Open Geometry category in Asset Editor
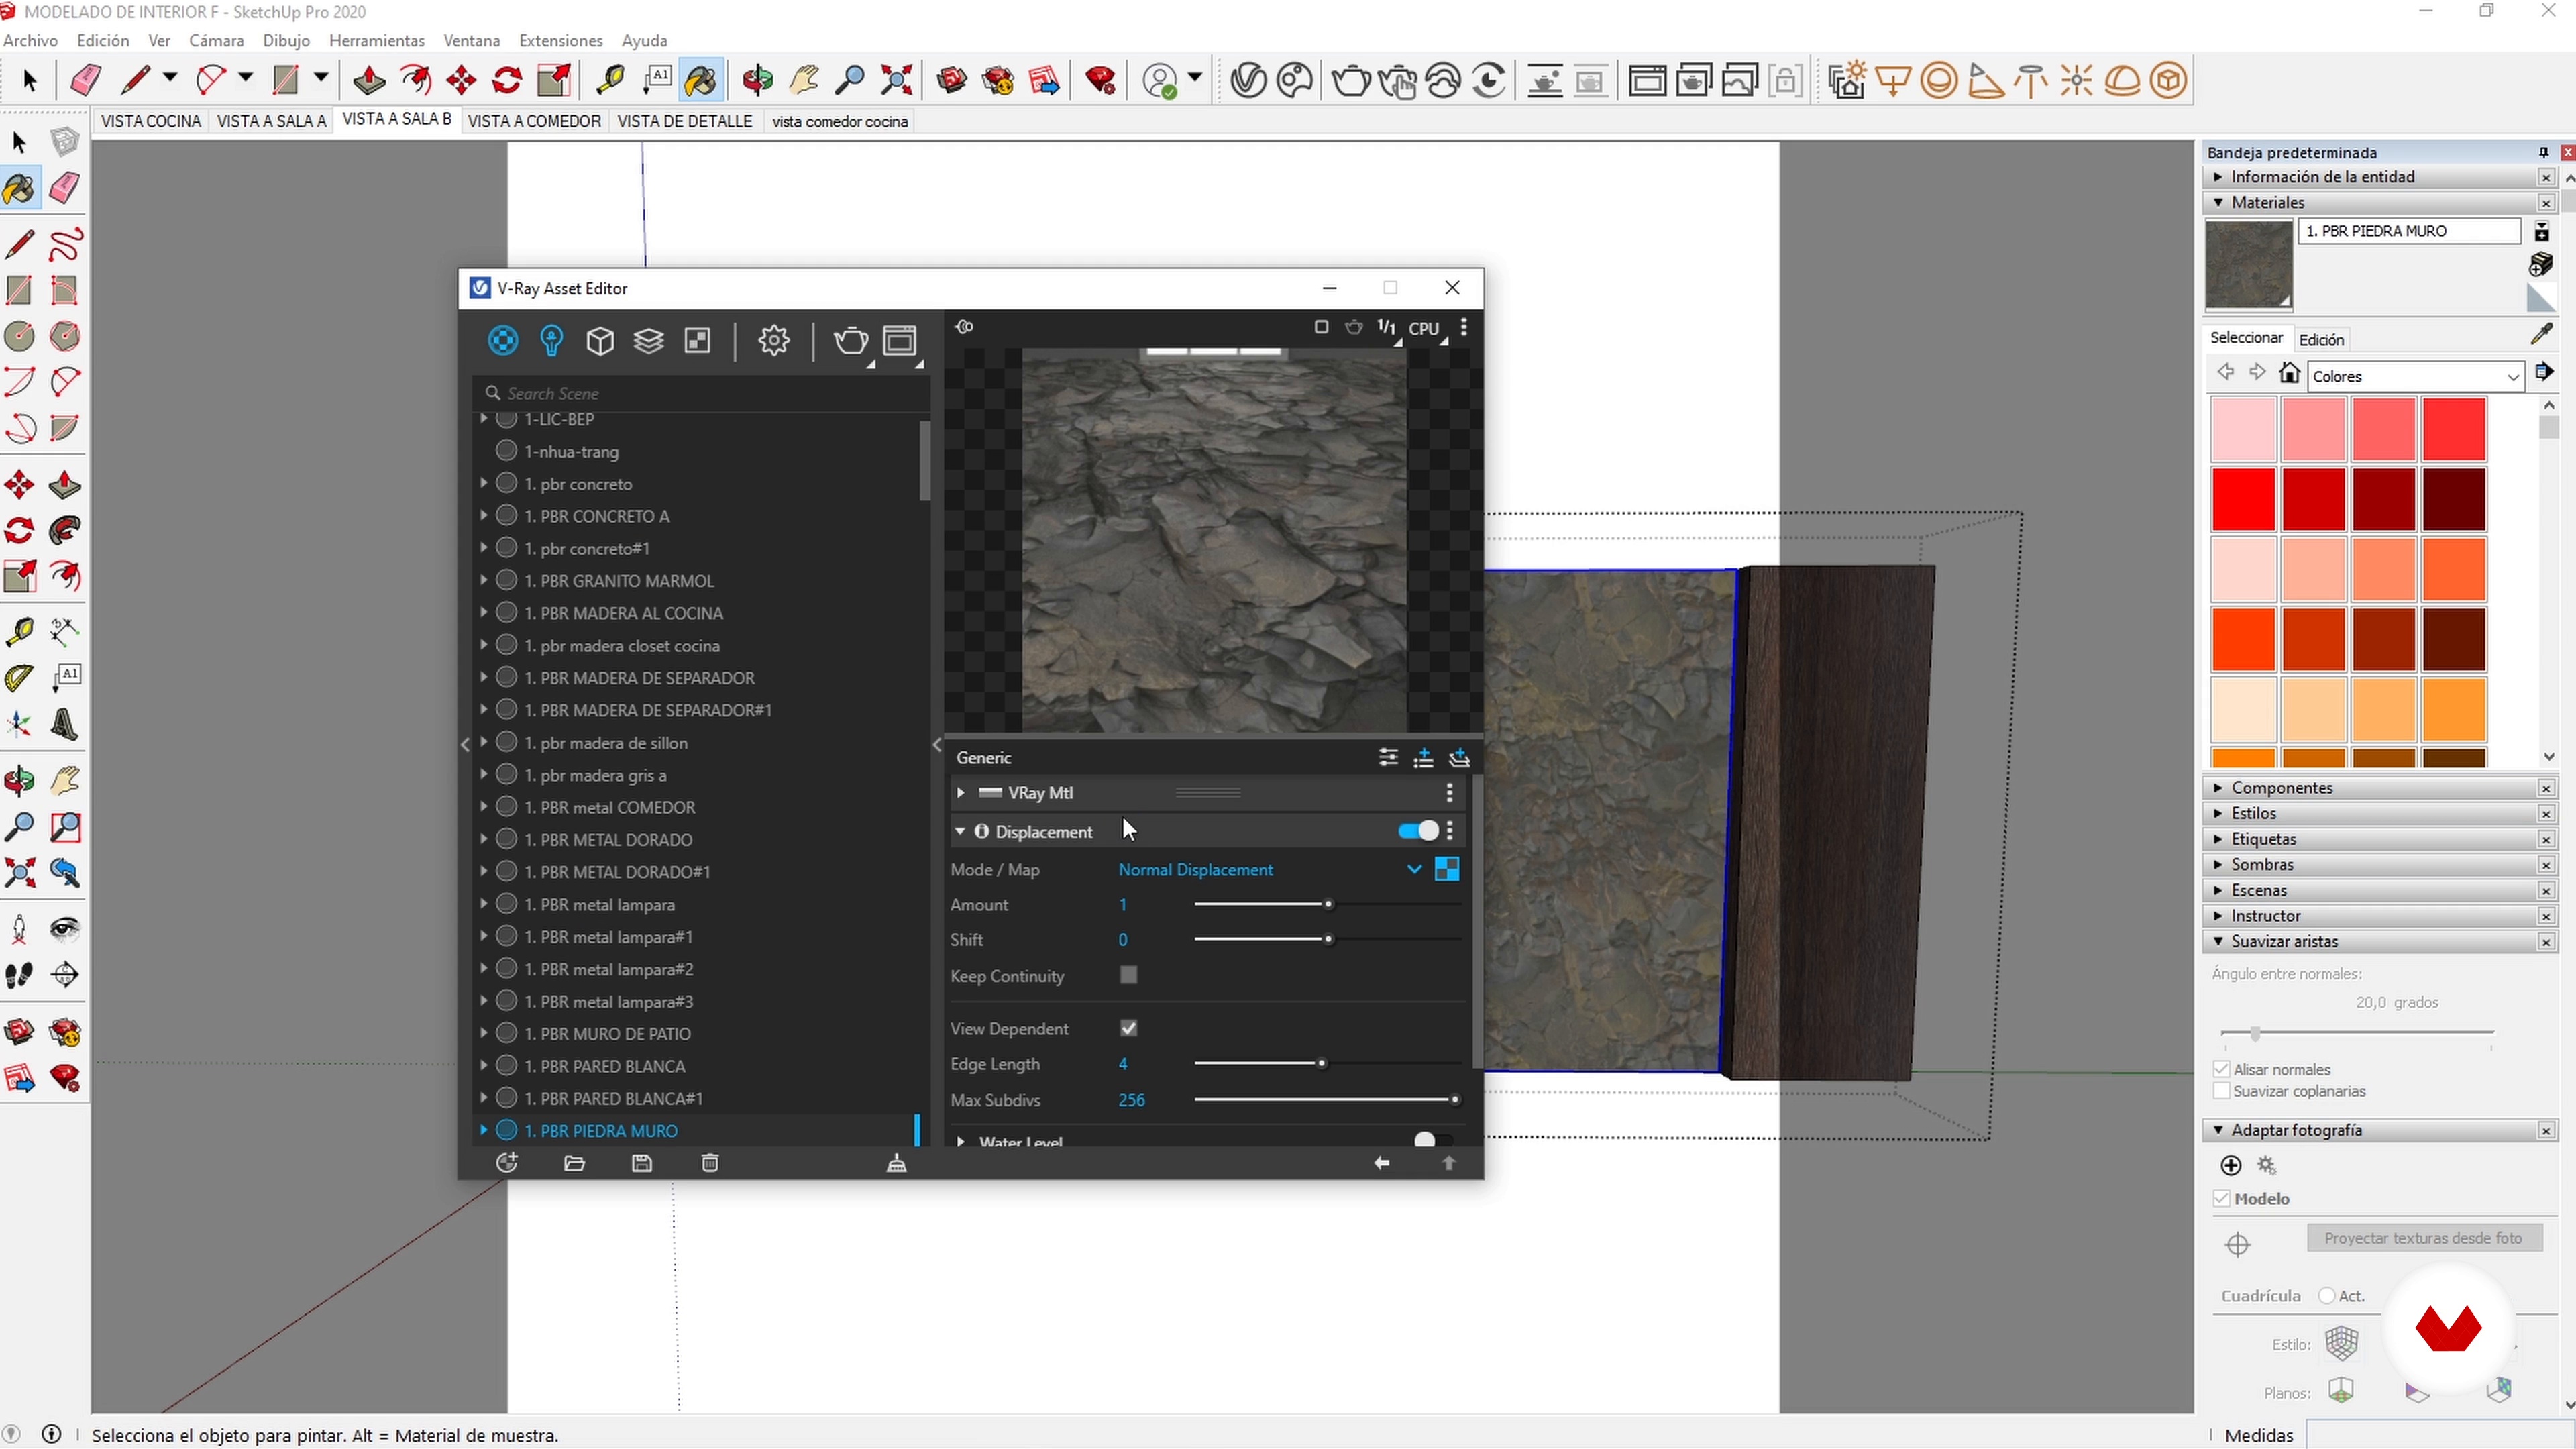2576x1449 pixels. 600,341
